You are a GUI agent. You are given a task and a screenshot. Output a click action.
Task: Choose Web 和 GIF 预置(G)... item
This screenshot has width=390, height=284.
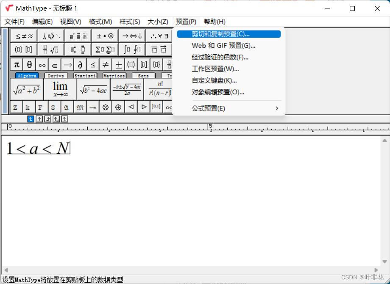[x=229, y=46]
